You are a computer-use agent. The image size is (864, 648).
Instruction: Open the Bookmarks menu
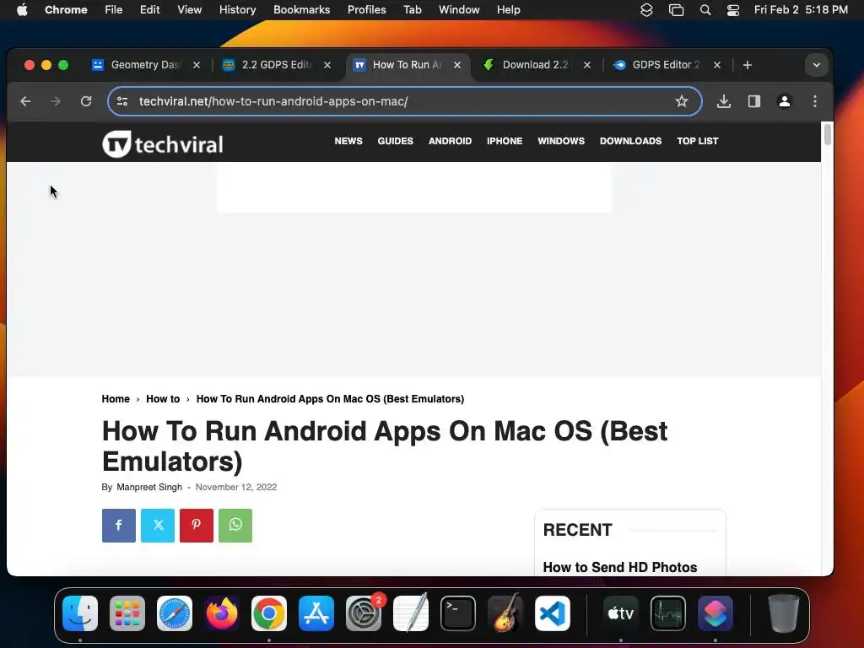coord(301,9)
